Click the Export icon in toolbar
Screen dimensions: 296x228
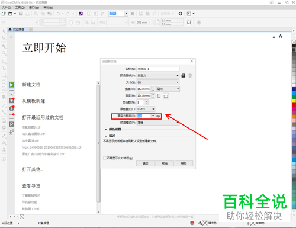click(96, 14)
